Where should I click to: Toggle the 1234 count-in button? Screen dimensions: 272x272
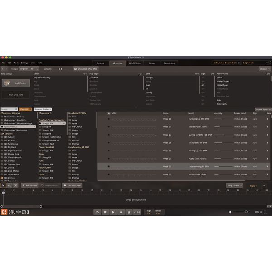pyautogui.click(x=137, y=212)
